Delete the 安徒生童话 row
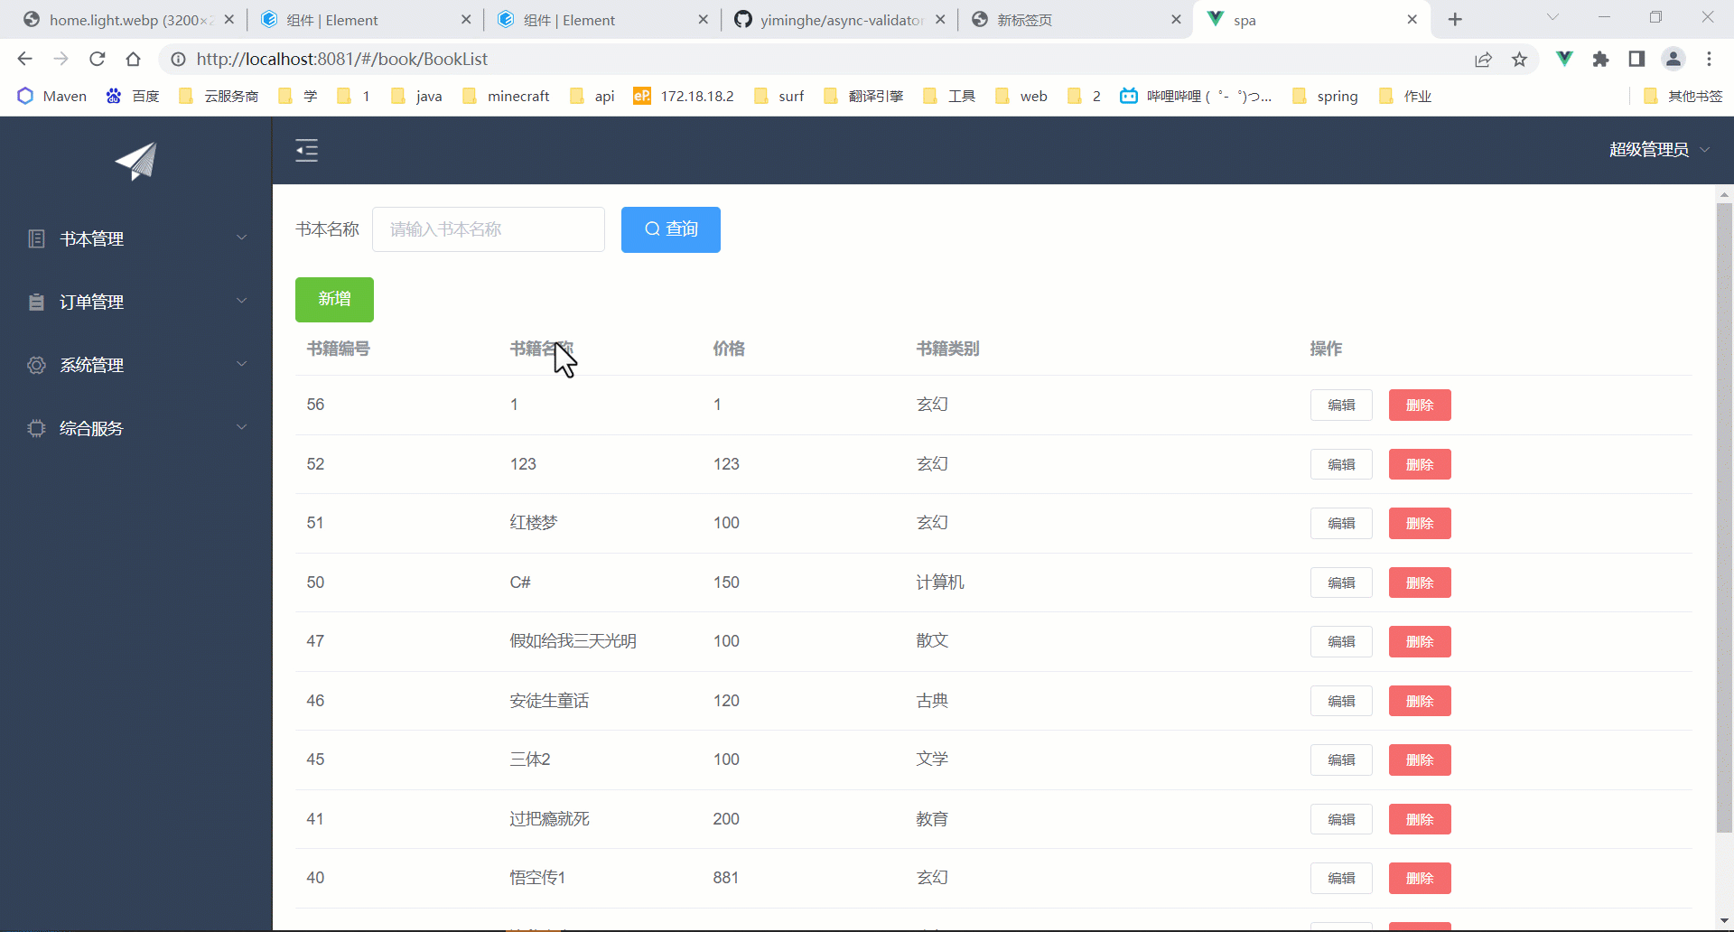1734x932 pixels. (1420, 701)
